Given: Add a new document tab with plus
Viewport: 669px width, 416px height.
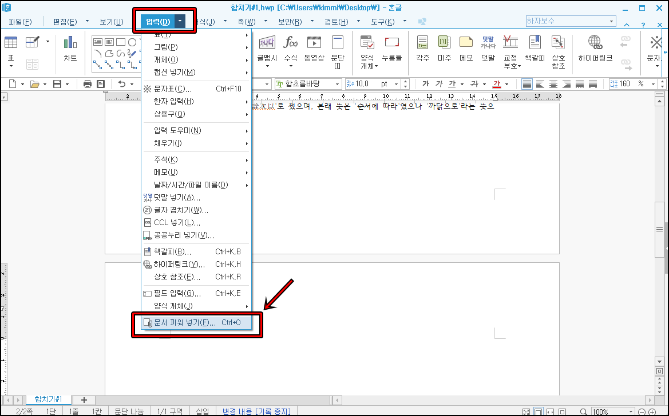Looking at the screenshot, I should 84,400.
